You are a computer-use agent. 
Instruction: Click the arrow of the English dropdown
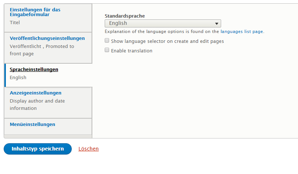(x=217, y=24)
